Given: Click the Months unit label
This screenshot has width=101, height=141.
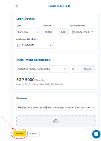Looking at the screenshot, I should pyautogui.click(x=88, y=69).
